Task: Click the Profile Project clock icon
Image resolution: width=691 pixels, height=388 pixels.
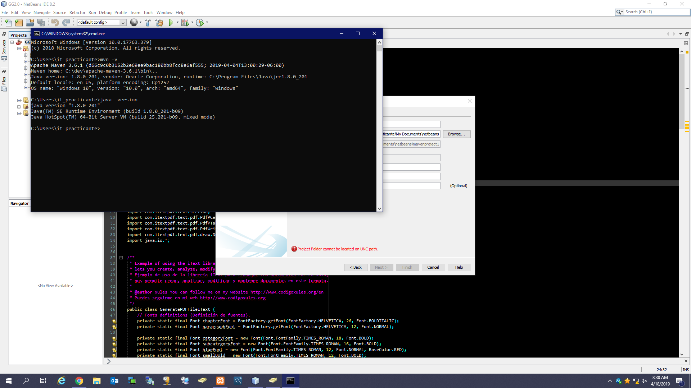Action: click(x=200, y=23)
